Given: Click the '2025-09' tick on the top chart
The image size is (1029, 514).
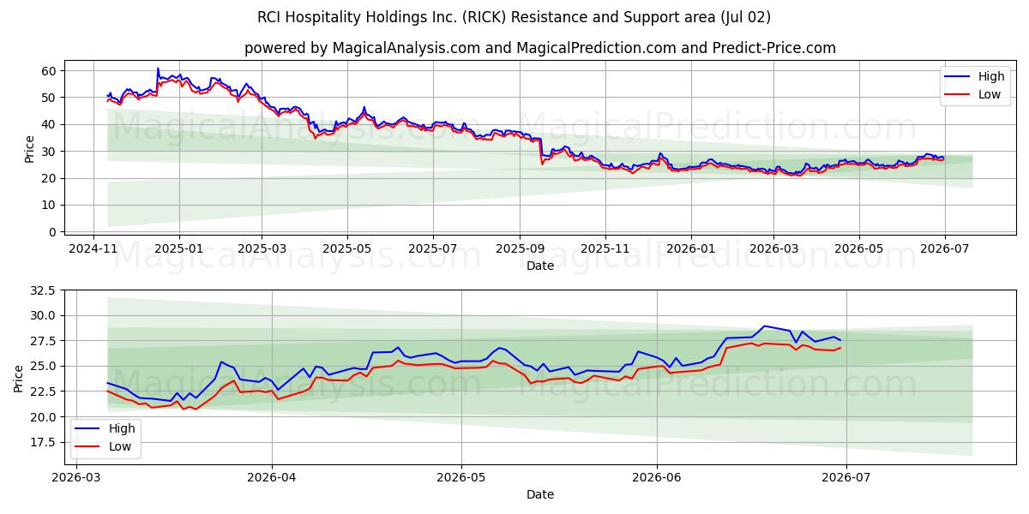Looking at the screenshot, I should pos(519,248).
